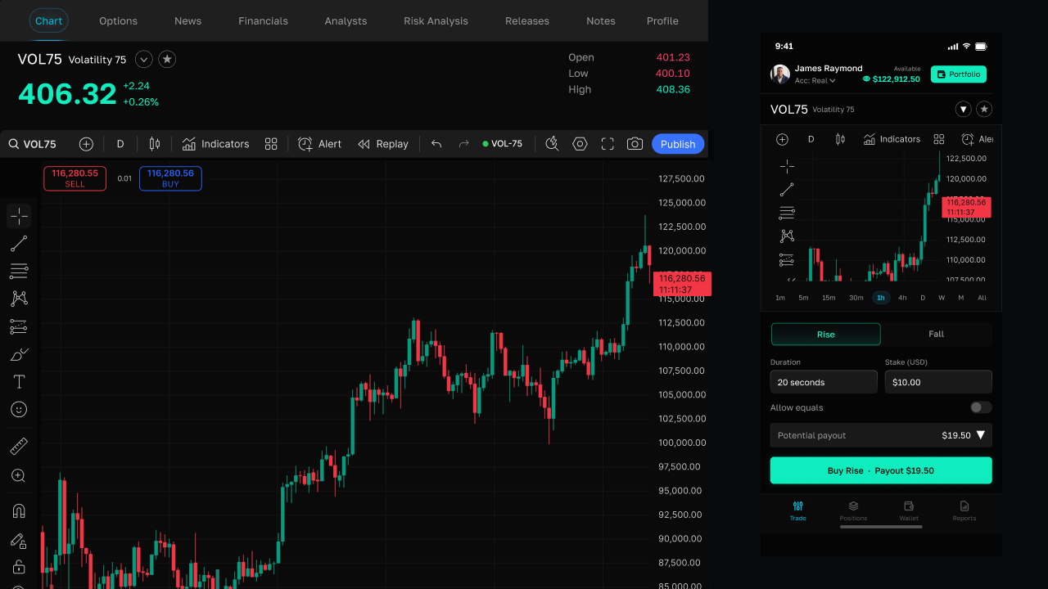Switch to the Financials tab
The width and height of the screenshot is (1048, 589).
pyautogui.click(x=263, y=20)
